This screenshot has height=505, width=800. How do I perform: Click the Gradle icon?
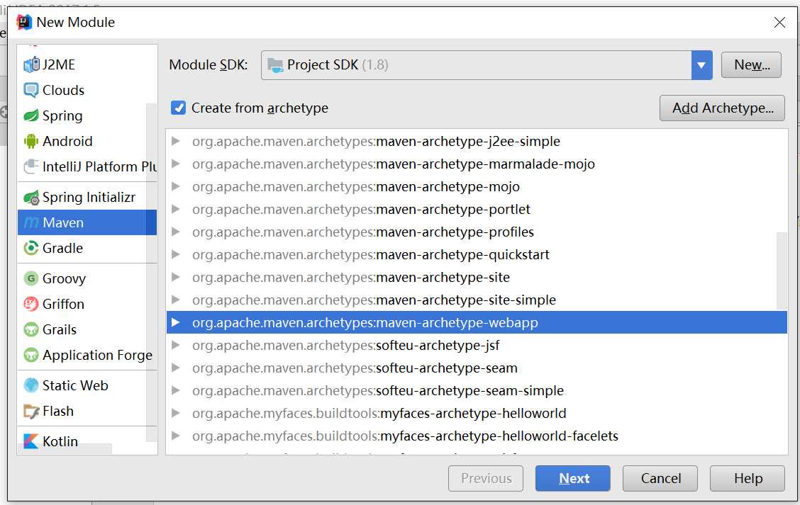[x=31, y=248]
